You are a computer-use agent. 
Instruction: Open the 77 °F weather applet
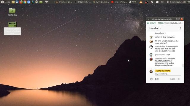(x=133, y=2)
